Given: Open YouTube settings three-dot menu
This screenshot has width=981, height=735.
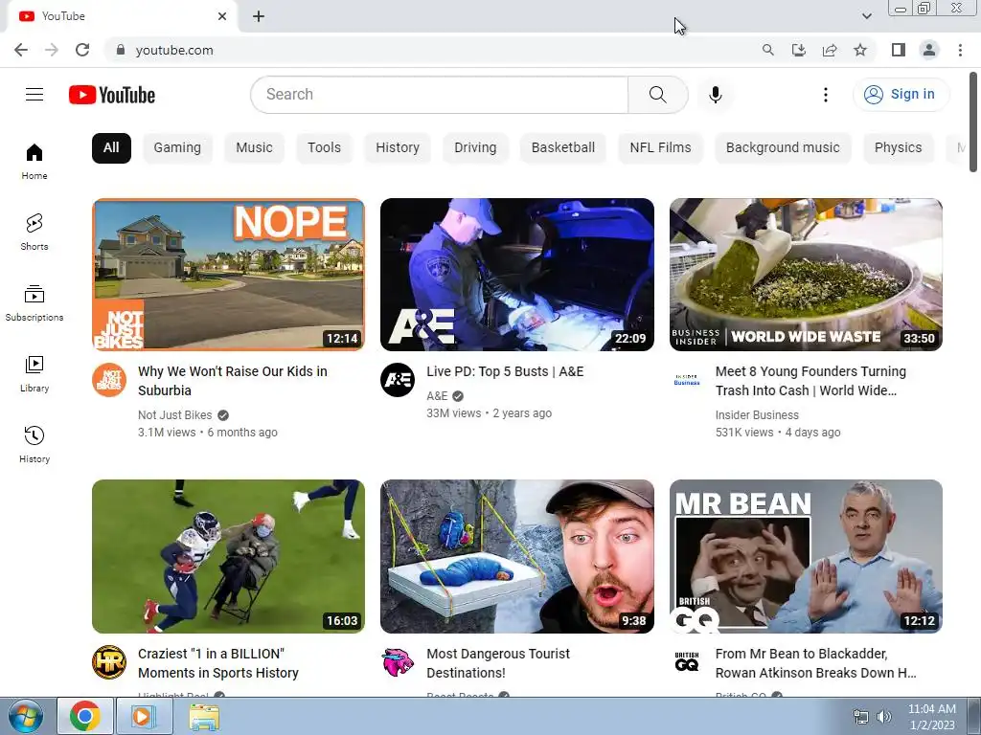Looking at the screenshot, I should click(x=825, y=95).
